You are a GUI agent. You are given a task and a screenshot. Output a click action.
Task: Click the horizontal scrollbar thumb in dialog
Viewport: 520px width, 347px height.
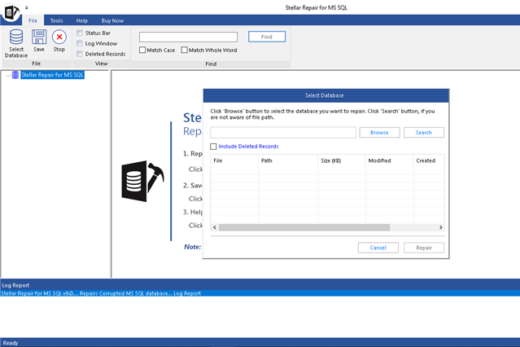[x=304, y=227]
